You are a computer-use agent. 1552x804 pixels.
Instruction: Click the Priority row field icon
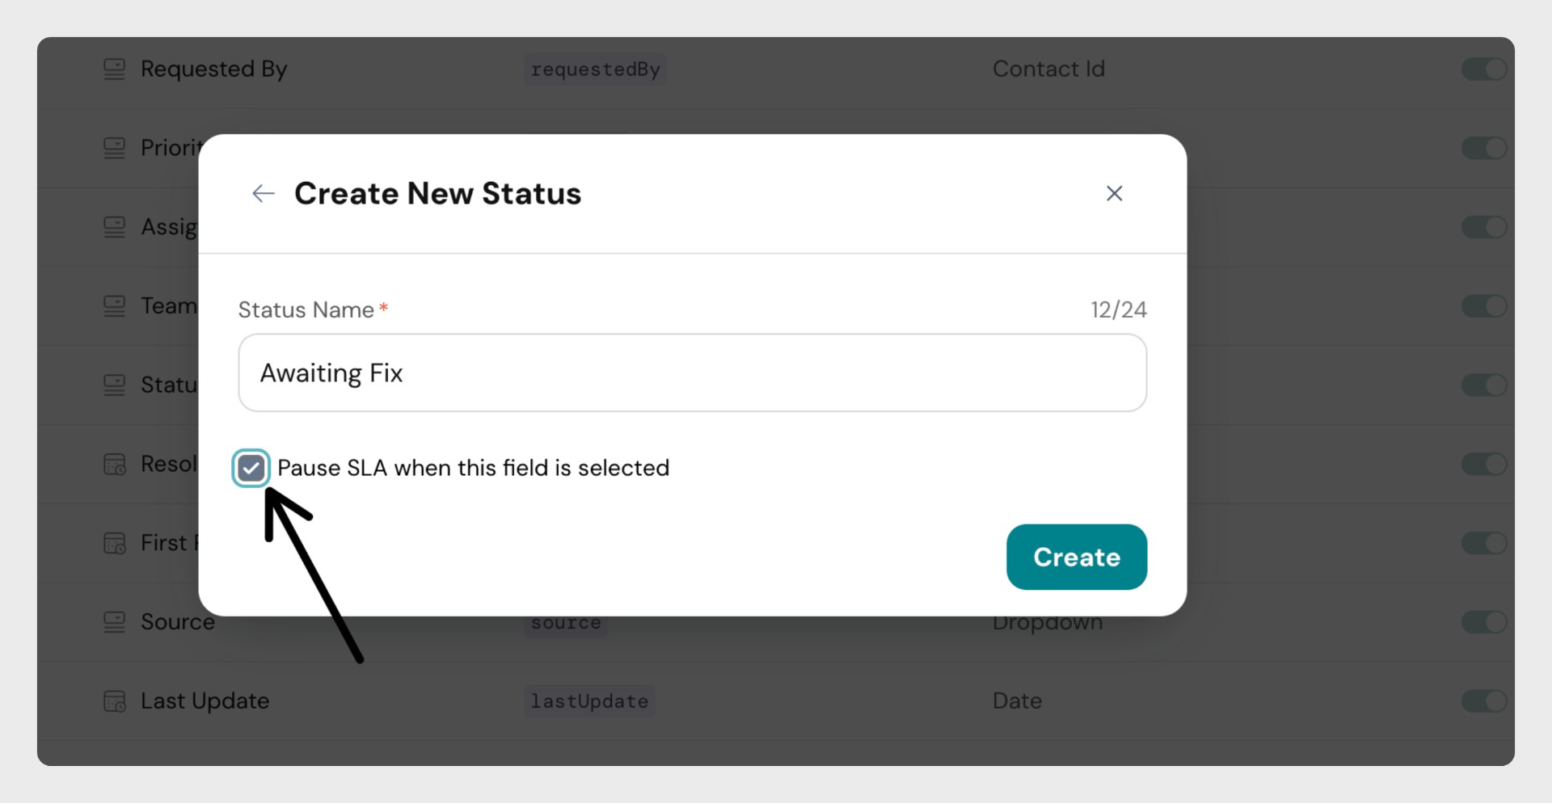(115, 148)
